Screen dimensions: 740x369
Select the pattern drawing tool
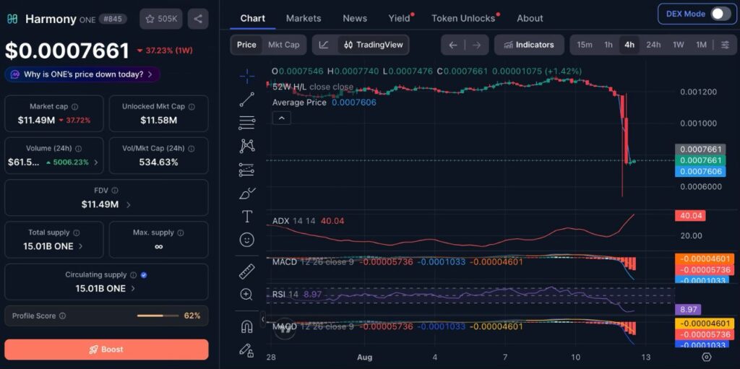[x=247, y=146]
